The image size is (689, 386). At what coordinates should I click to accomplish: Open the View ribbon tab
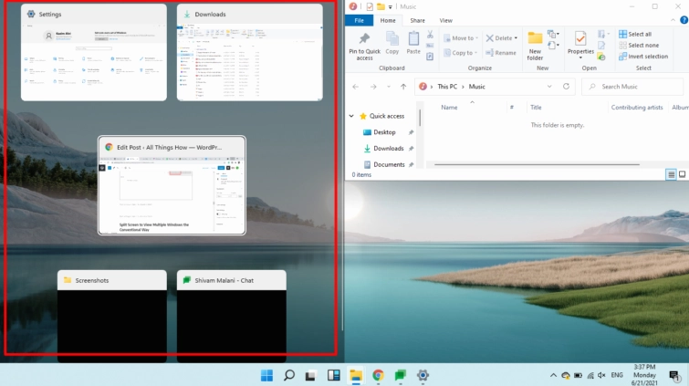point(445,20)
